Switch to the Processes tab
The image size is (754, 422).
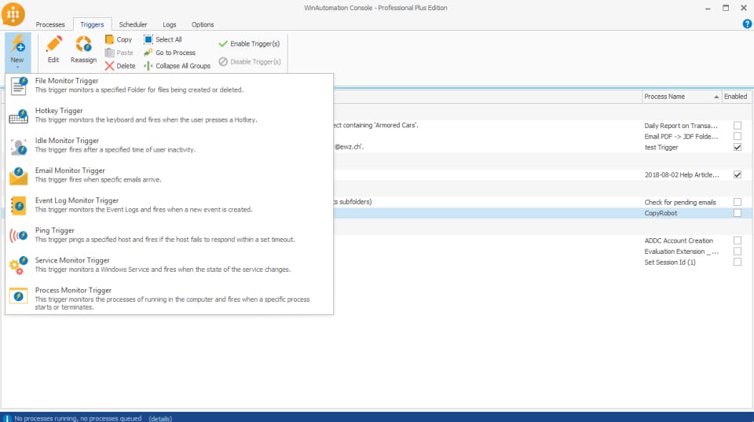click(50, 24)
